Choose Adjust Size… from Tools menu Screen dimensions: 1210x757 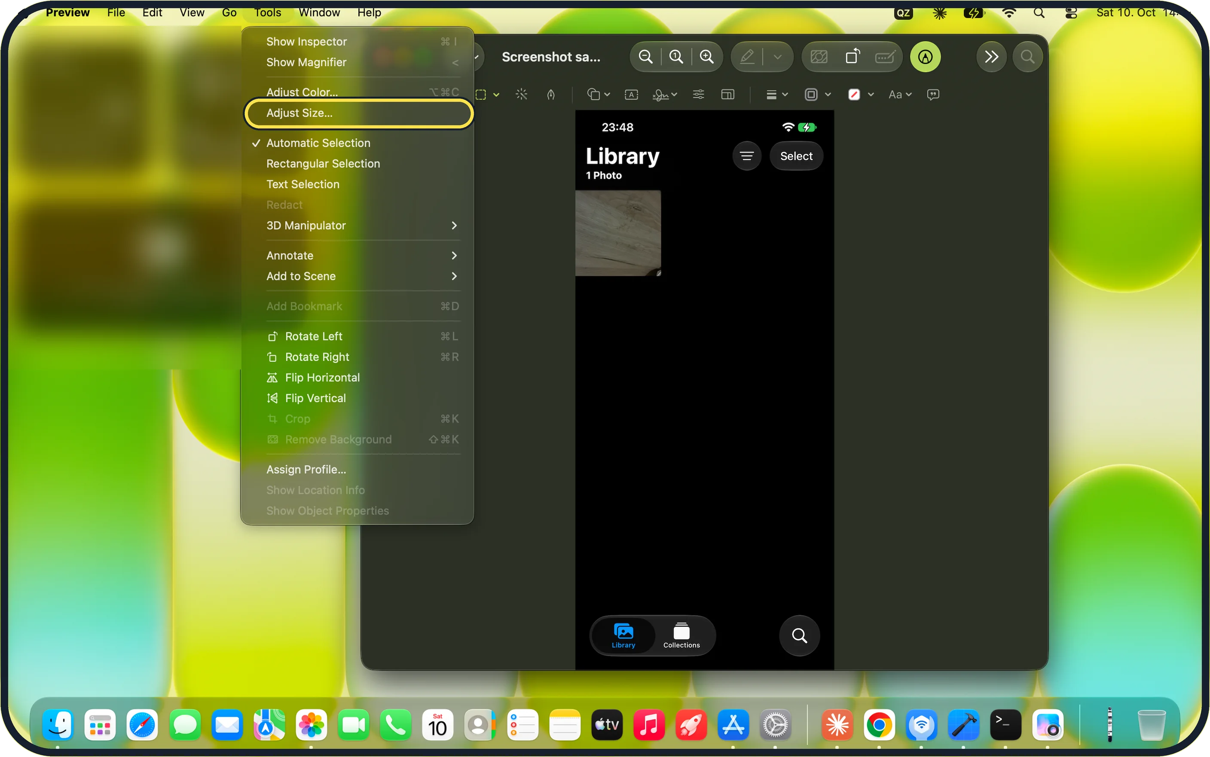(358, 113)
